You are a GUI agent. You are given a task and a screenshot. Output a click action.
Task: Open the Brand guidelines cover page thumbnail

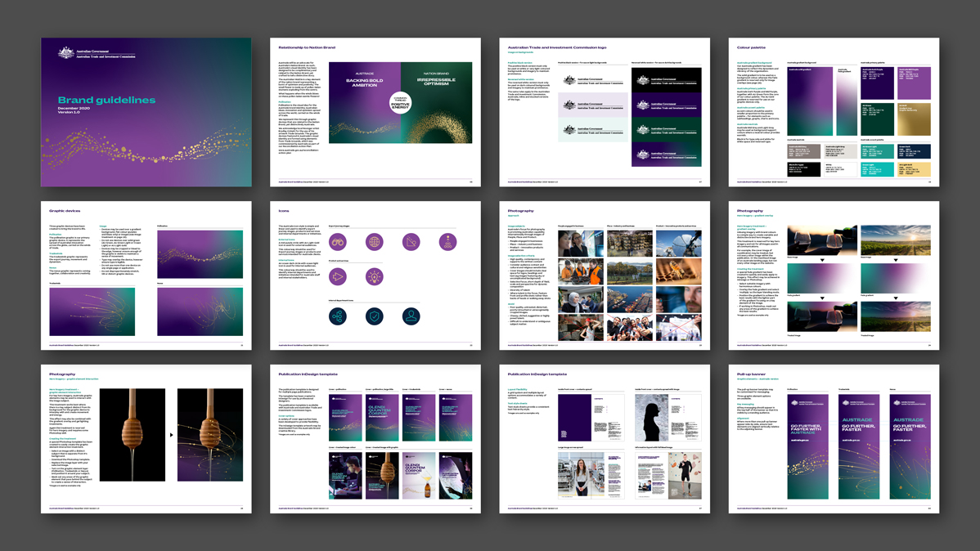146,112
